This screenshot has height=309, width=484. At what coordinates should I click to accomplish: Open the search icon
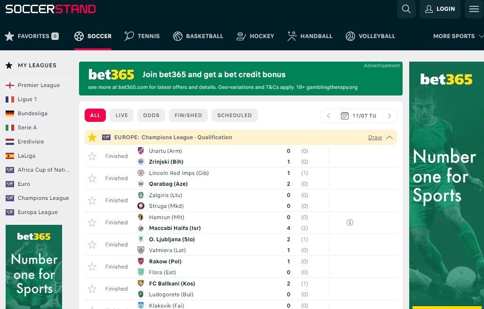[x=406, y=9]
